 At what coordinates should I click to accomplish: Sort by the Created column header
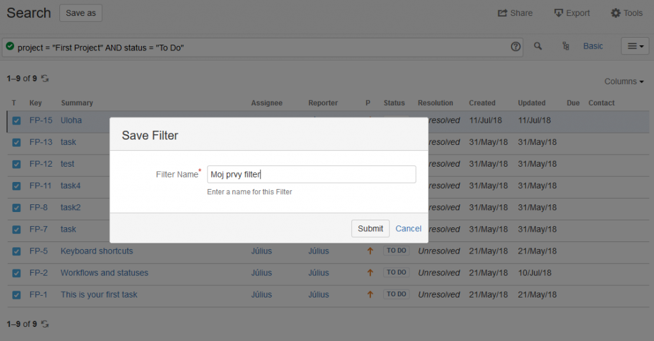[482, 103]
